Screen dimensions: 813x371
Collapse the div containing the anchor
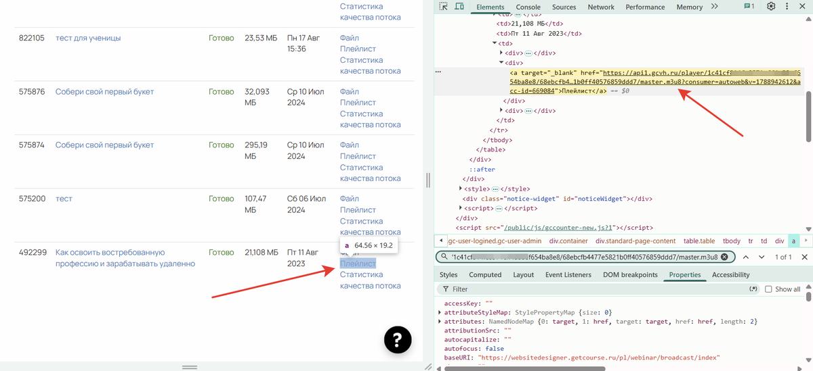501,63
